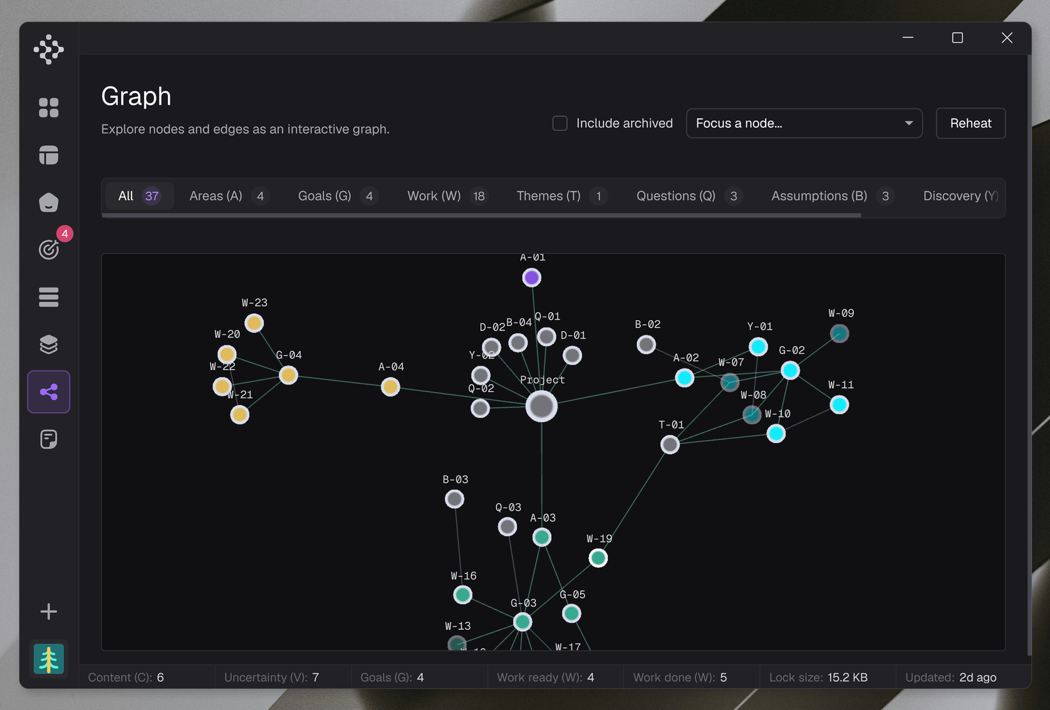
Task: Select the teal A-03 node
Action: (542, 537)
